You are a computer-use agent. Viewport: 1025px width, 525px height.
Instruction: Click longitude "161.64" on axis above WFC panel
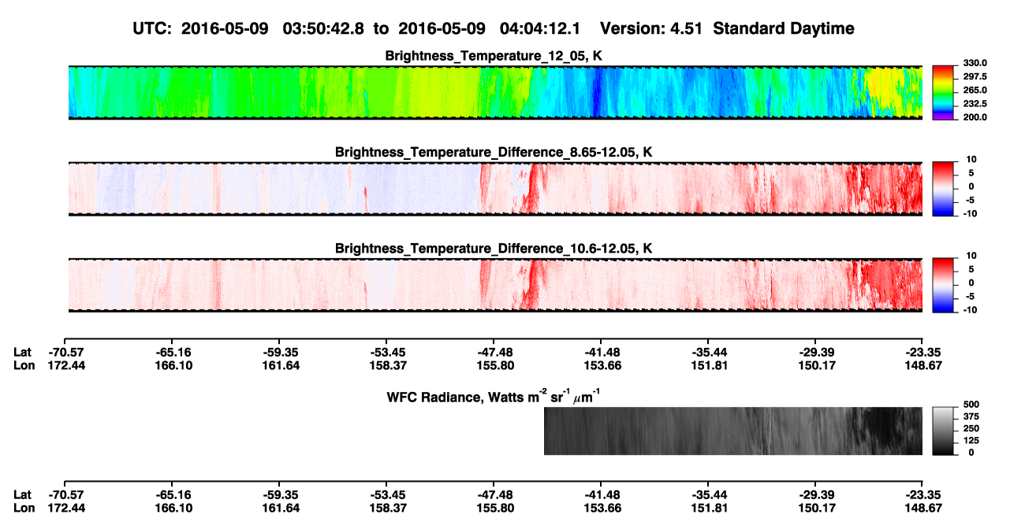point(281,365)
